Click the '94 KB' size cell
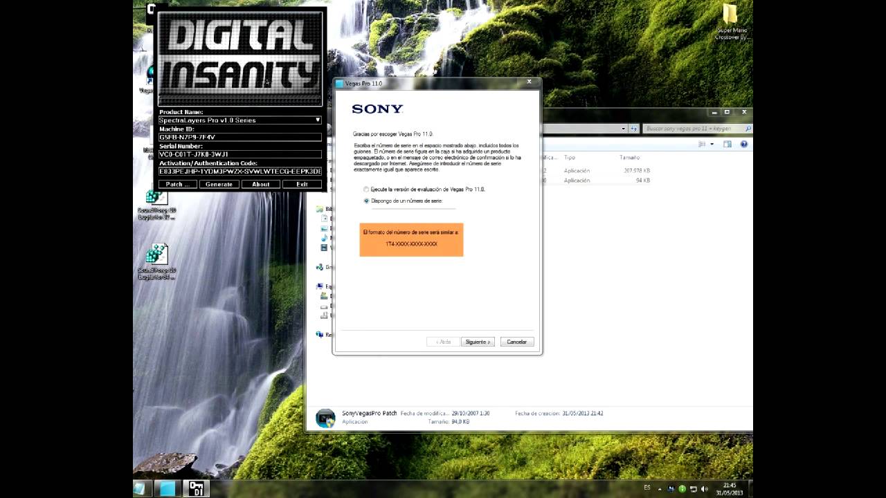Image resolution: width=886 pixels, height=498 pixels. point(643,181)
